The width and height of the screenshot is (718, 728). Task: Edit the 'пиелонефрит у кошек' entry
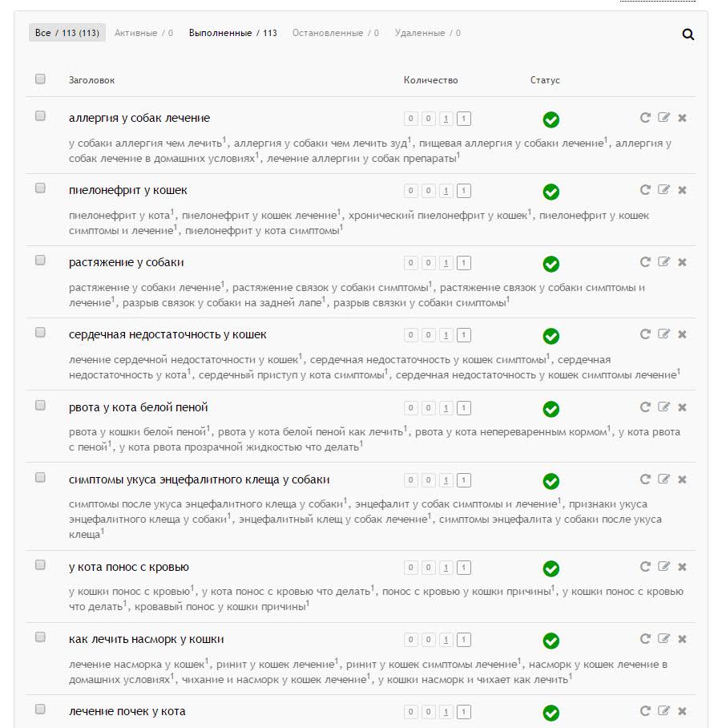click(x=664, y=190)
